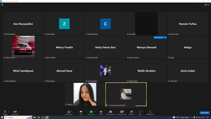This screenshot has height=119, width=211.
Task: Open first Chrome icon in taskbar
Action: (x=39, y=117)
